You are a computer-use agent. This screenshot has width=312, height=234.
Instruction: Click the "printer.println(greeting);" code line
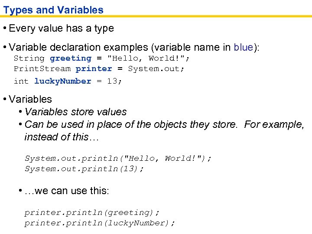click(x=92, y=212)
